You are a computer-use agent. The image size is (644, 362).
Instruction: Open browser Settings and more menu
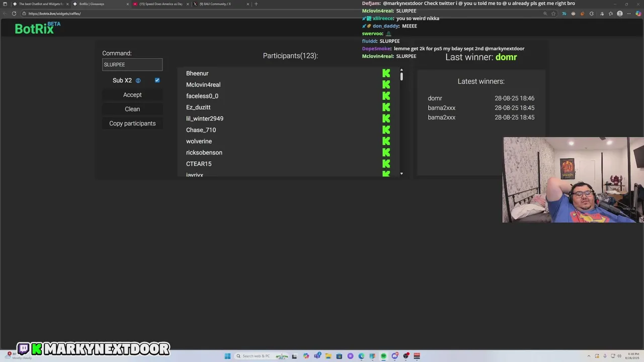629,14
